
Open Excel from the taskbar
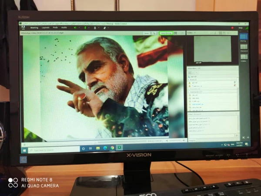pyautogui.click(x=119, y=148)
